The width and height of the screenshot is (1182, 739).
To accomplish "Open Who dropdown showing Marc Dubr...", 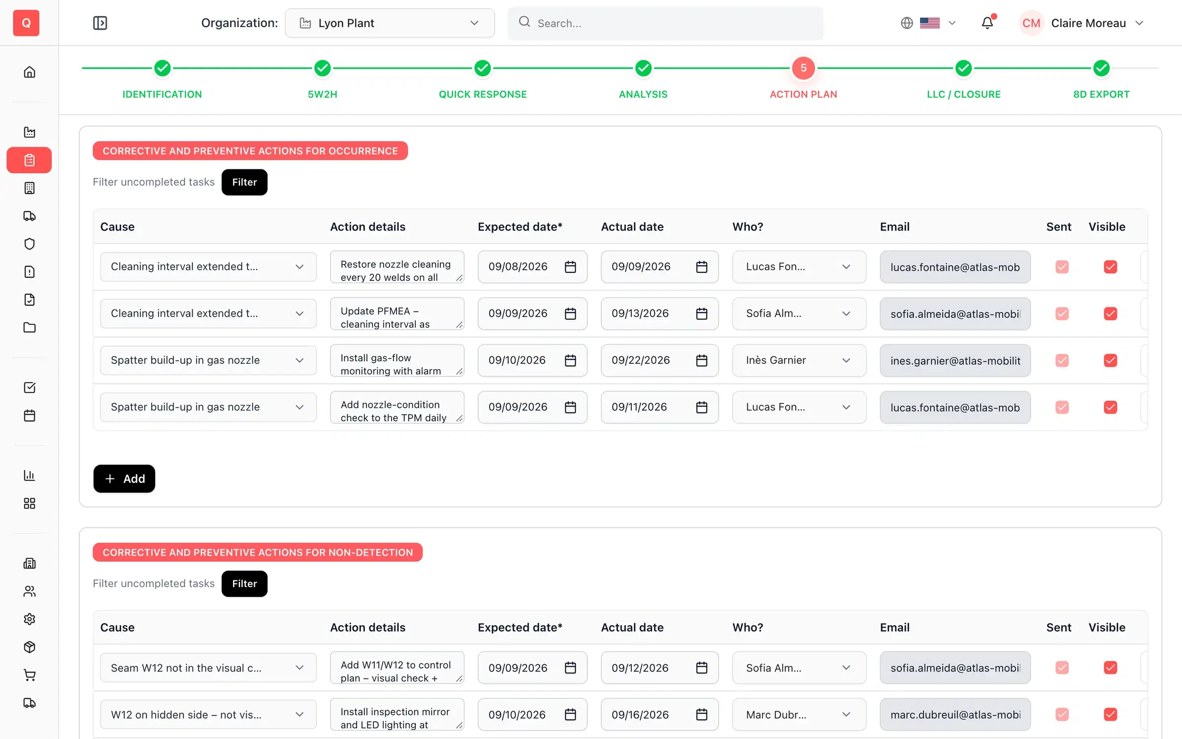I will tap(799, 714).
